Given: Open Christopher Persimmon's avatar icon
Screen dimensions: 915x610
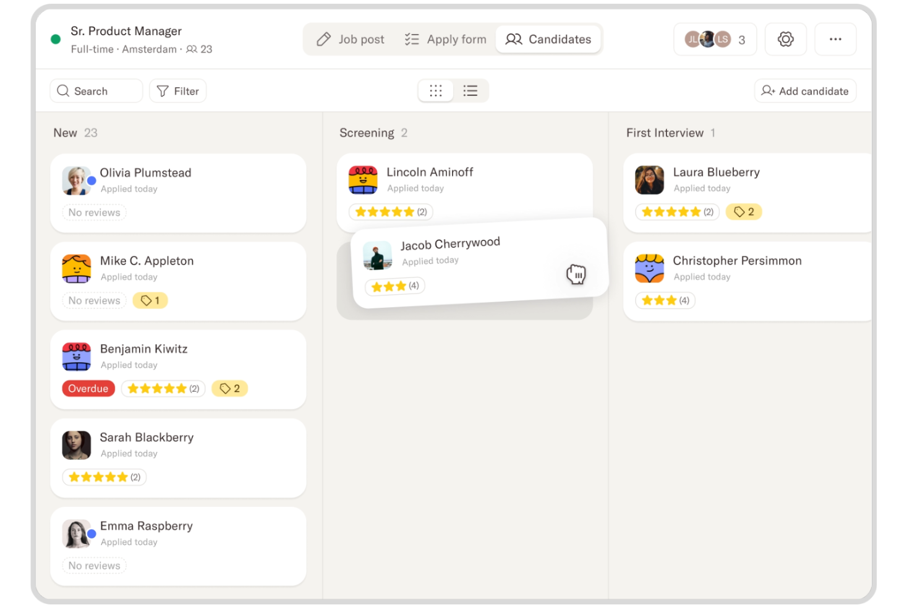Looking at the screenshot, I should coord(649,268).
